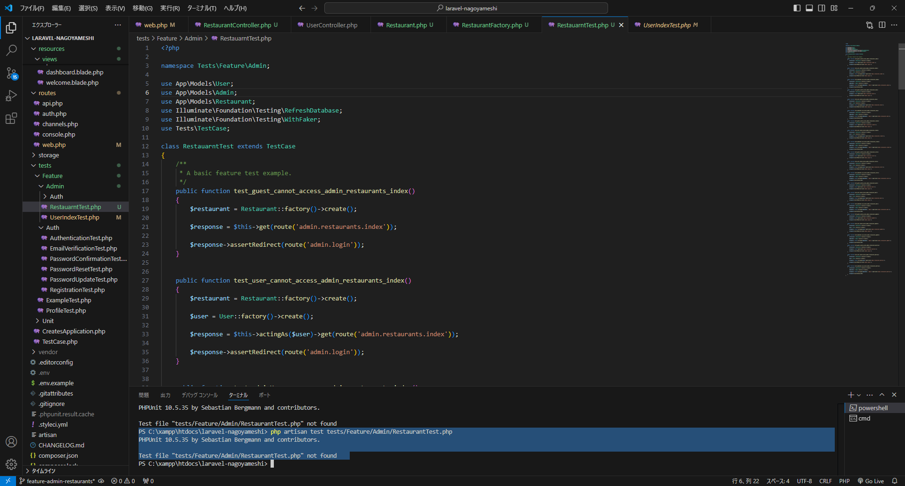Open Run and Debug view
The image size is (905, 486).
point(11,96)
